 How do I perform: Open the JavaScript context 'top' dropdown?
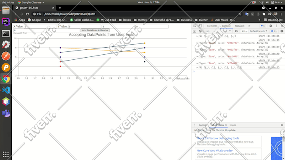[218, 31]
